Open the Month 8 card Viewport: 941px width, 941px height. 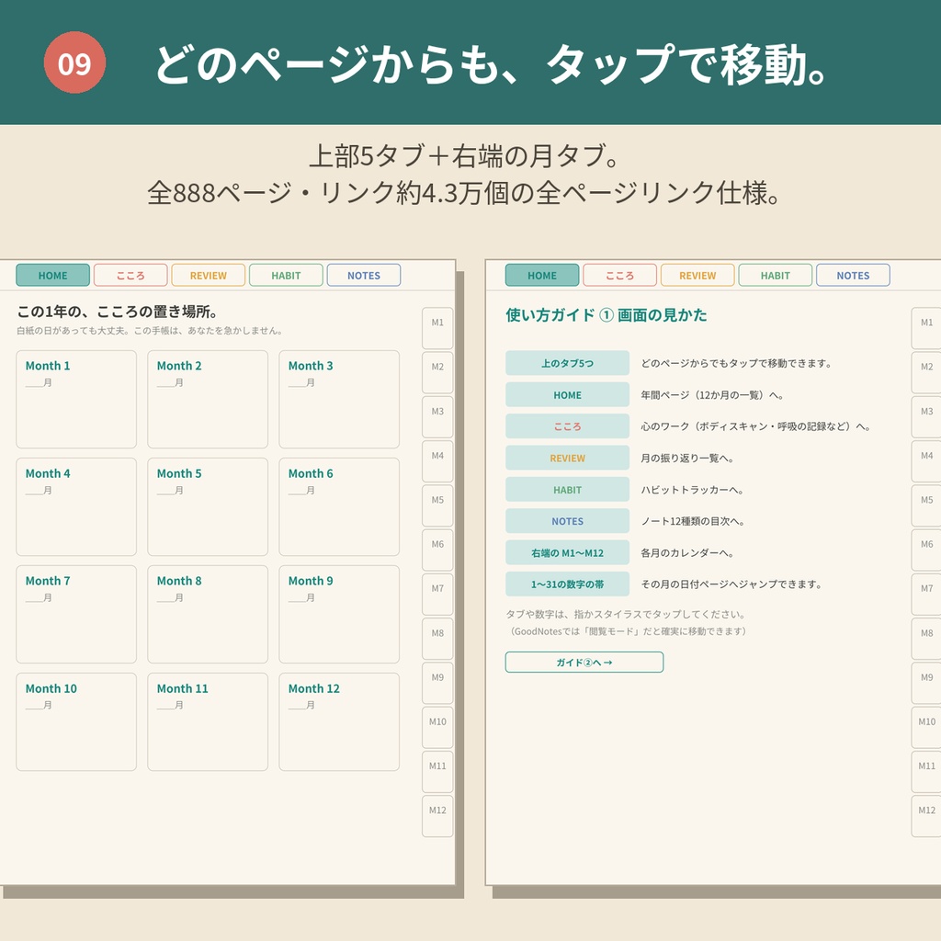tap(208, 615)
